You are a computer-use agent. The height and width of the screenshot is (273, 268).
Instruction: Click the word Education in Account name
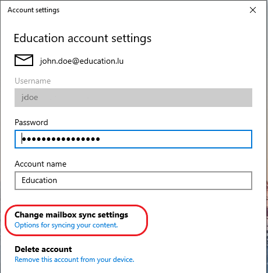click(x=39, y=181)
